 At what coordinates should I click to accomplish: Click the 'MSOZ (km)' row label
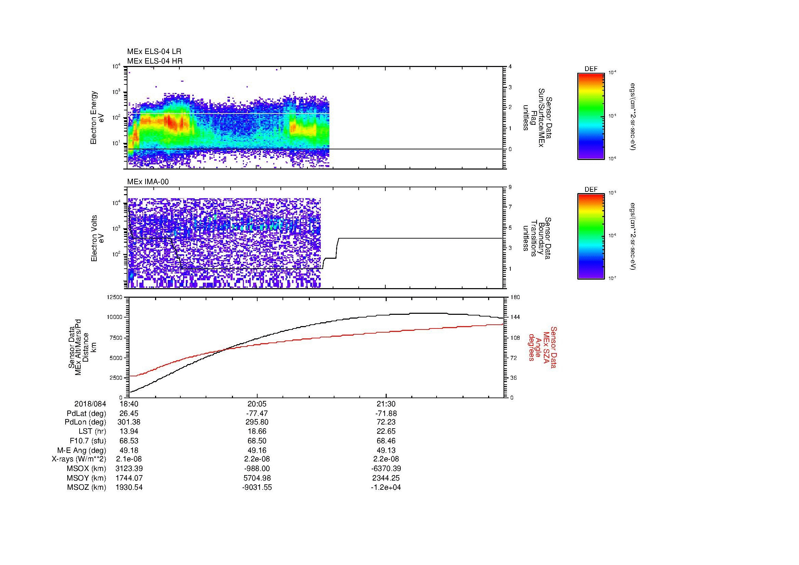(87, 487)
